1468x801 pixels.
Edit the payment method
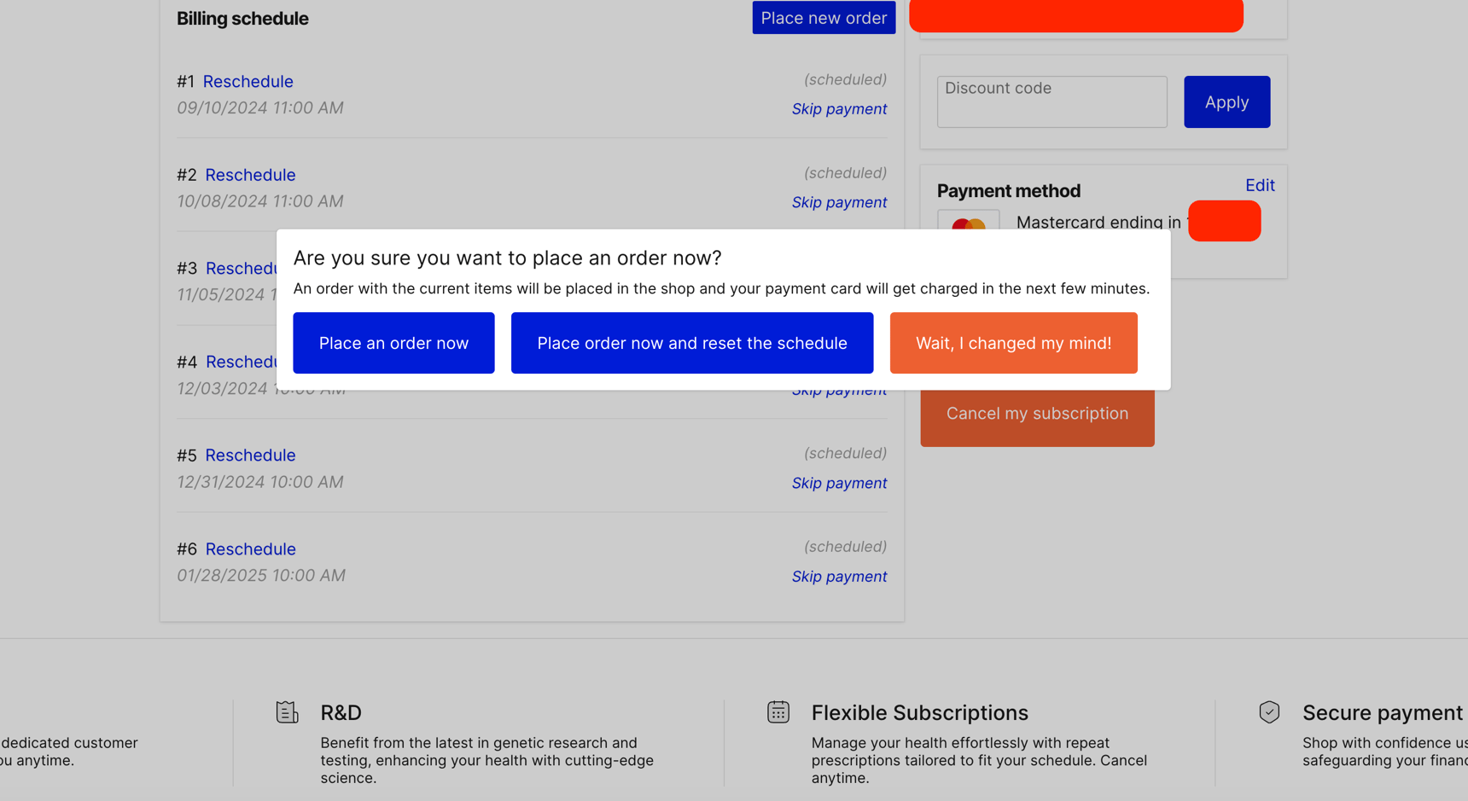click(1260, 185)
